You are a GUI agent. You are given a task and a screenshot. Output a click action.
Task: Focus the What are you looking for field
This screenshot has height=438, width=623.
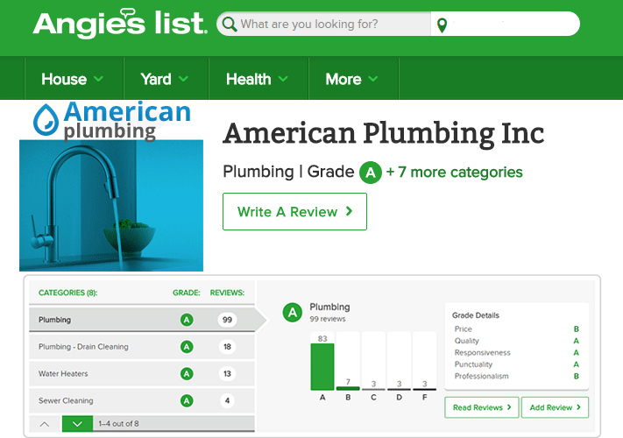(x=323, y=24)
